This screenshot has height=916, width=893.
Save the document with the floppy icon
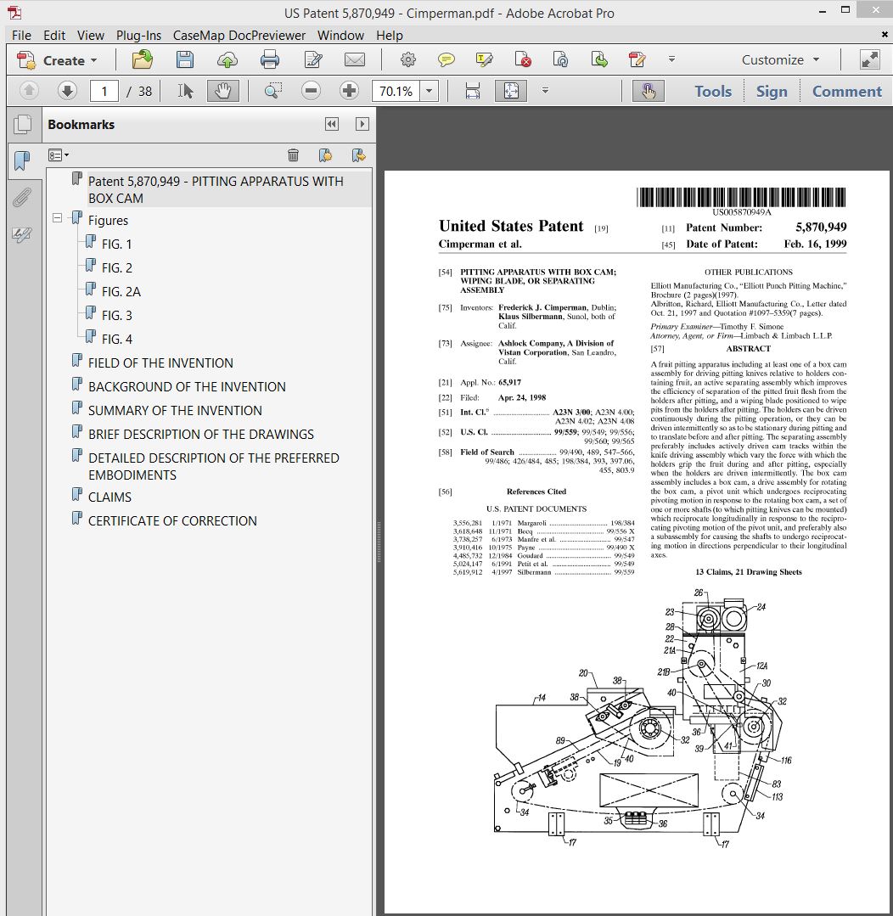pyautogui.click(x=185, y=59)
